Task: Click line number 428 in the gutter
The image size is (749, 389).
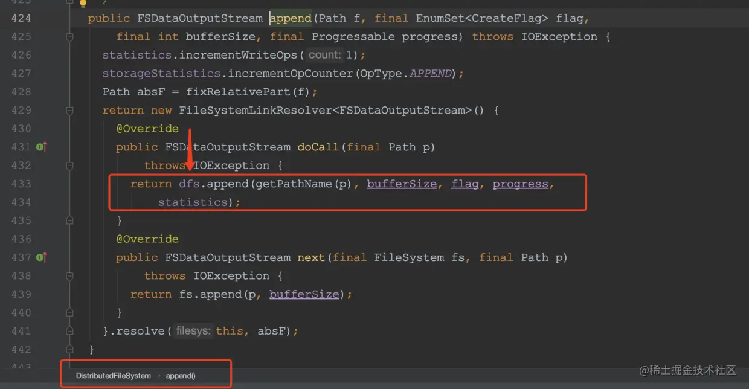Action: 21,92
